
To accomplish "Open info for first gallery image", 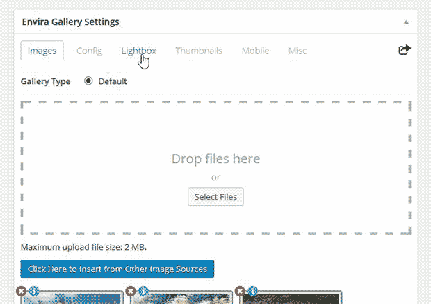I will [x=33, y=291].
